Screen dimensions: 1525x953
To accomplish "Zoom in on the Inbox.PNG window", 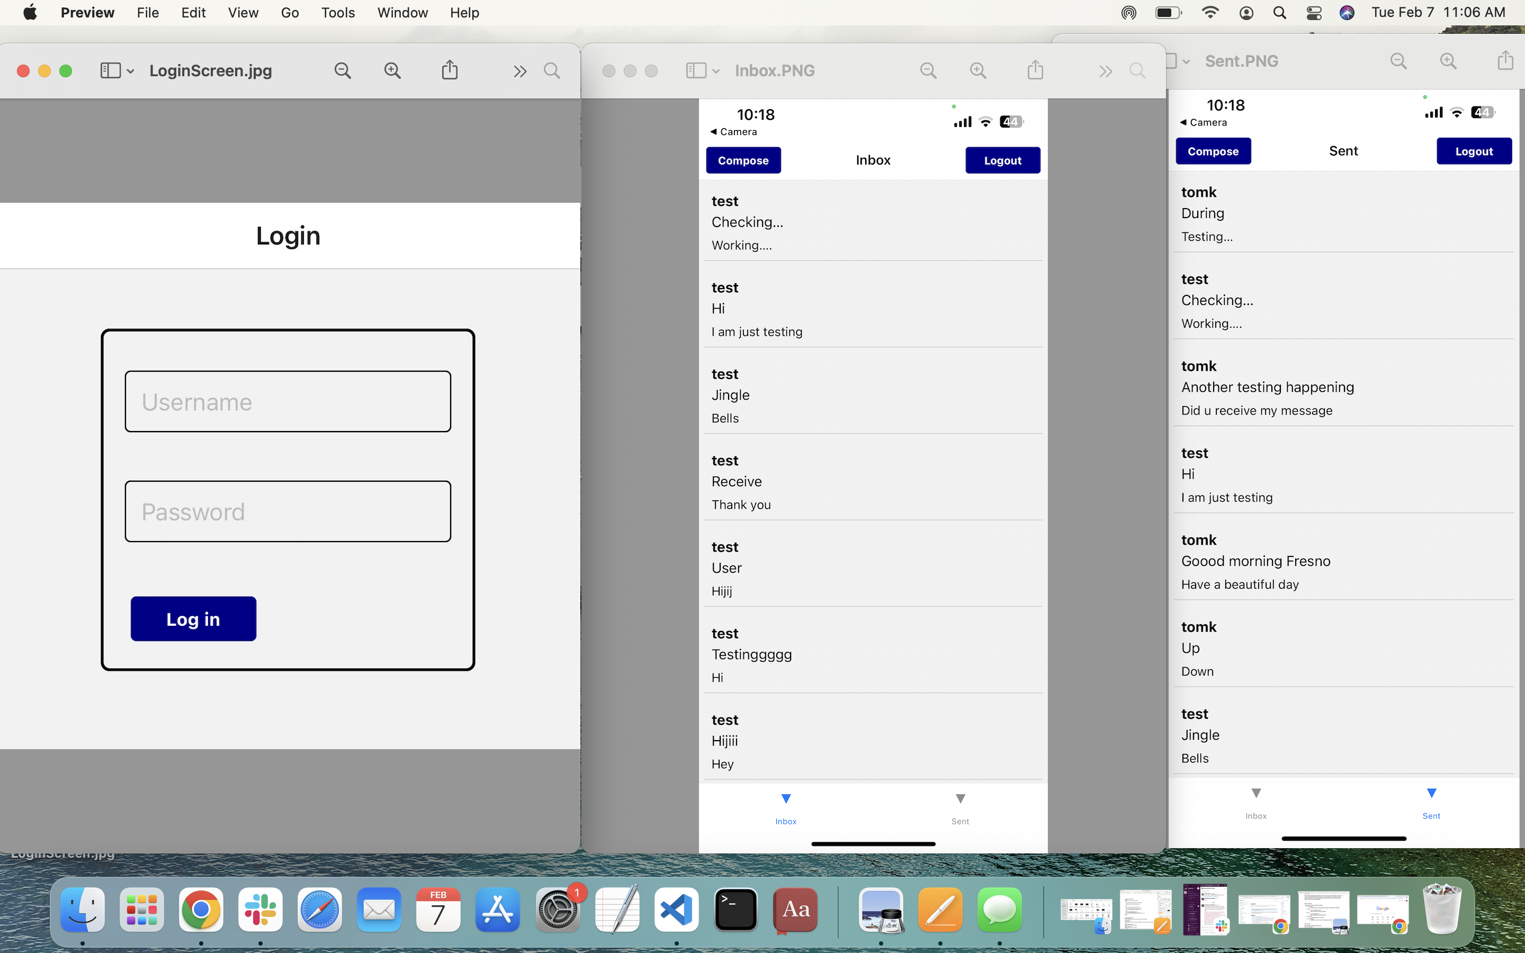I will click(x=977, y=70).
